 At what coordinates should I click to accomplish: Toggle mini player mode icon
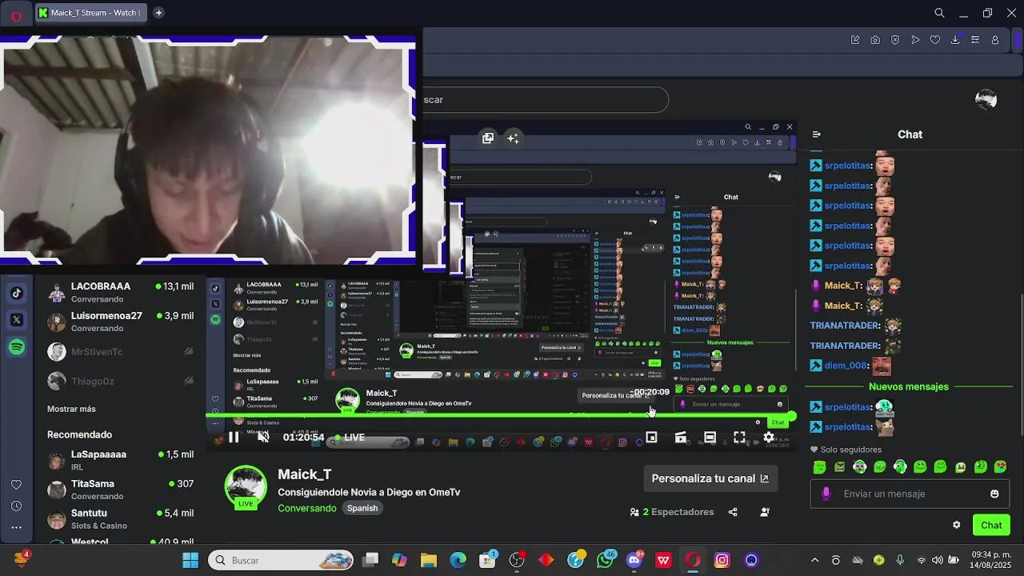tap(651, 437)
